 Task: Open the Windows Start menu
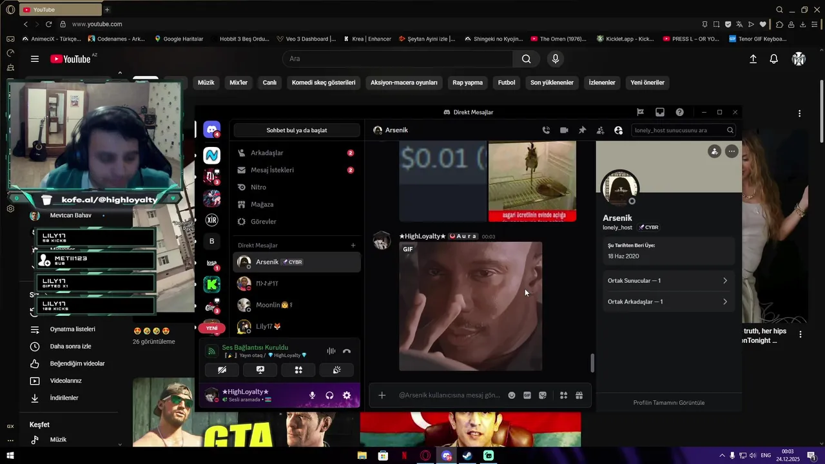click(10, 456)
